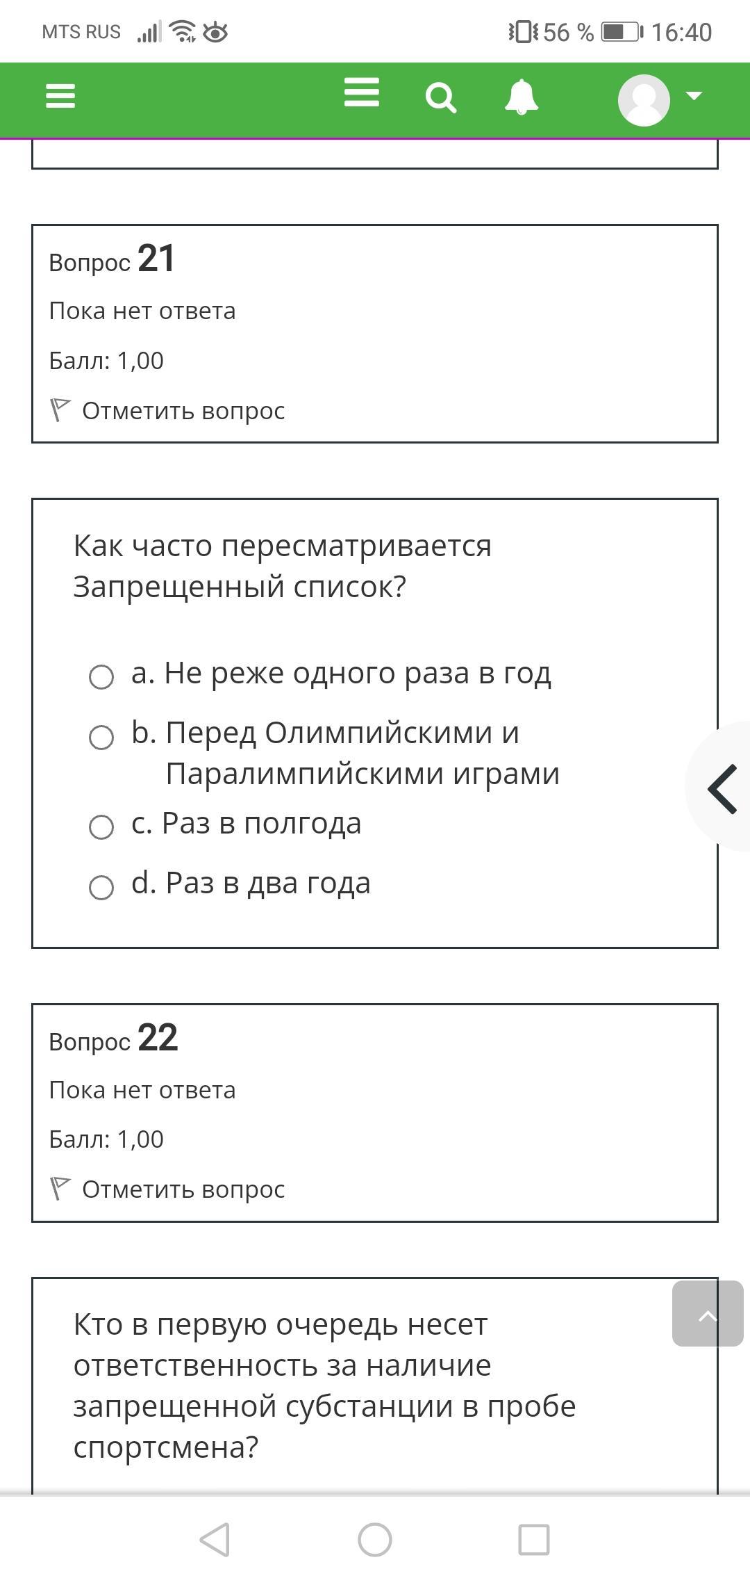Expand the user menu dropdown arrow
The image size is (750, 1585).
tap(694, 96)
